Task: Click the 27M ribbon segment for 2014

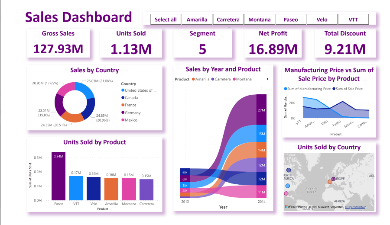Action: [261, 110]
